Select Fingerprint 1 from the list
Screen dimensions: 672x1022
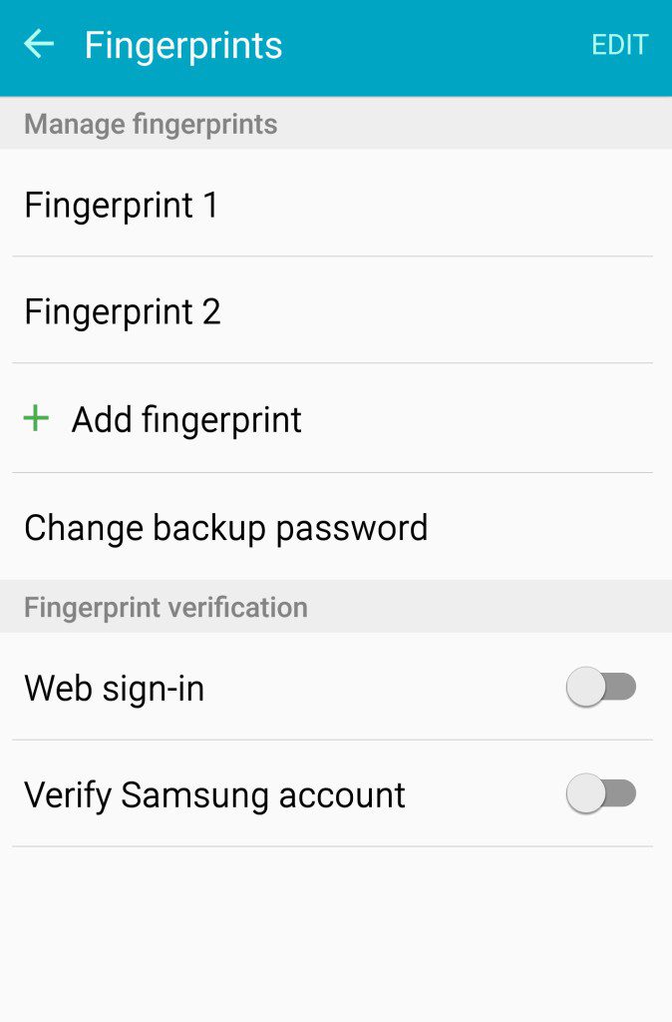121,204
